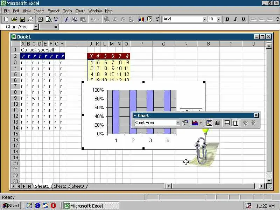This screenshot has height=210, width=280.
Task: Select the cell containing 'w' in row 9
Action: click(x=34, y=98)
